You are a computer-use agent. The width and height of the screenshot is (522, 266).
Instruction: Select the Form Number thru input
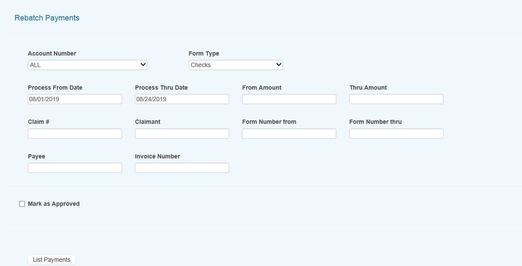coord(396,134)
